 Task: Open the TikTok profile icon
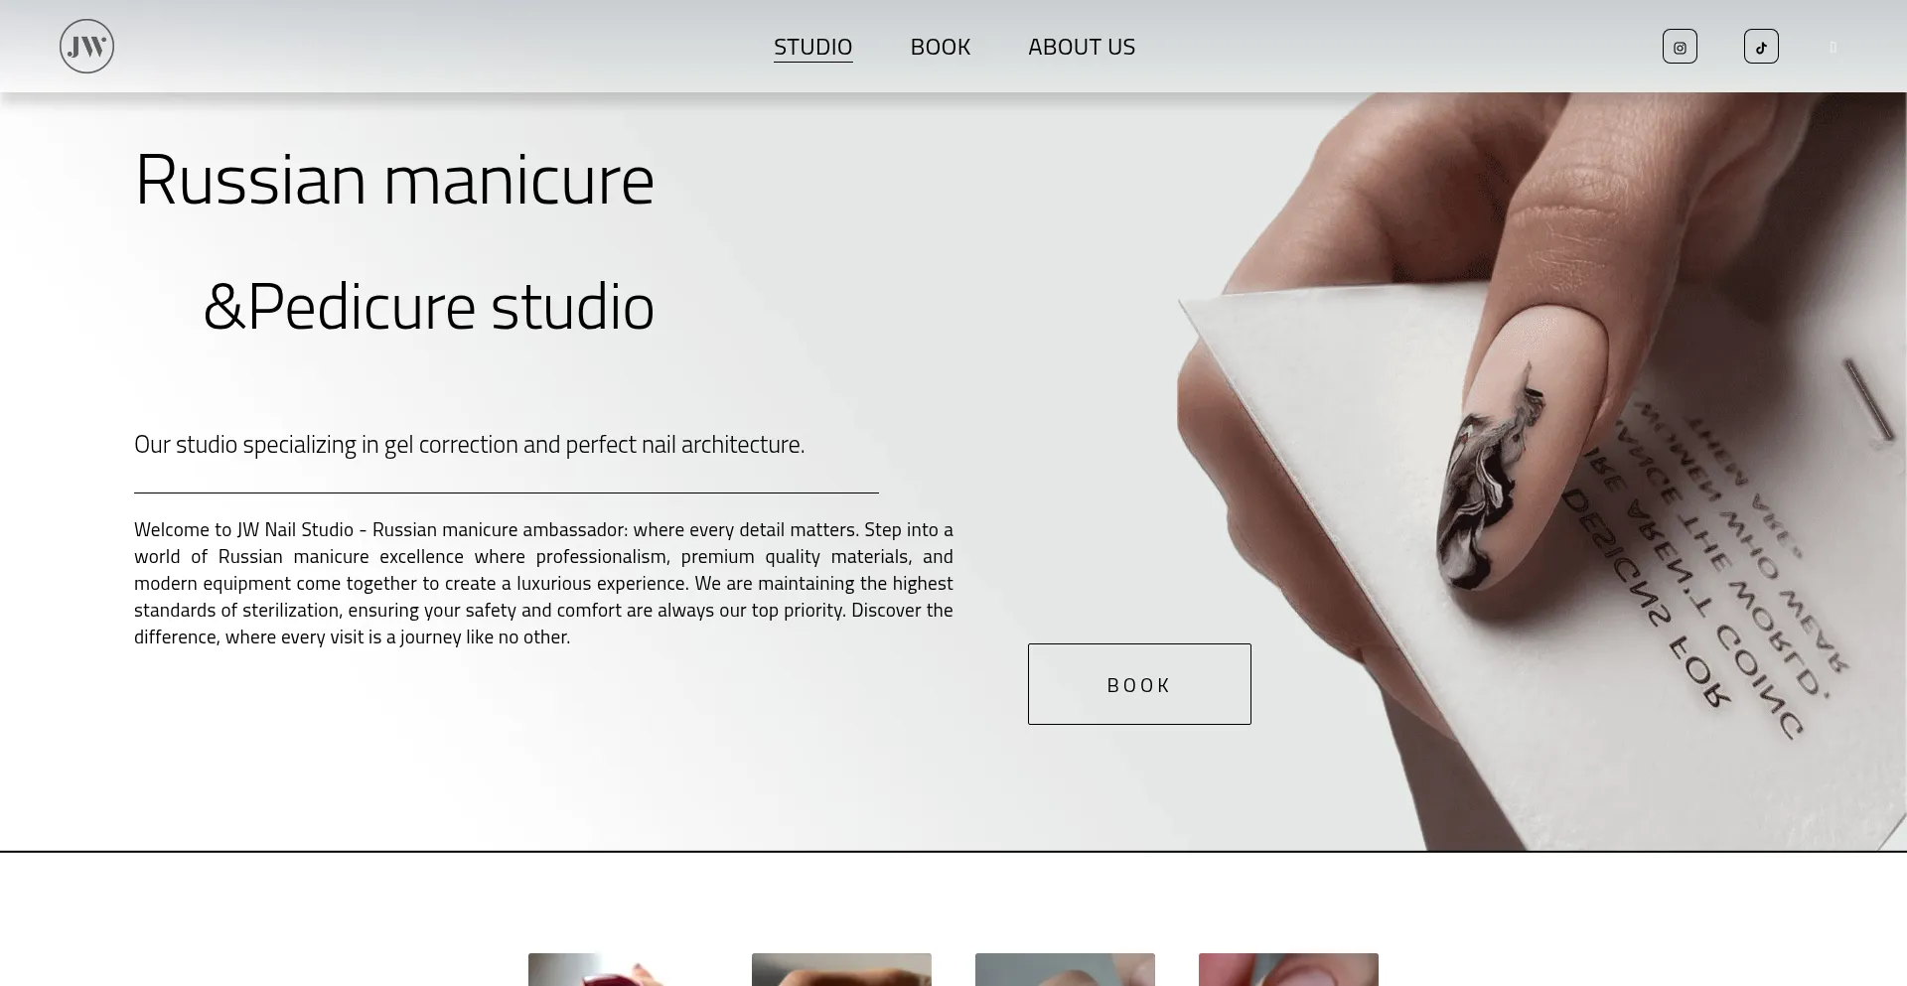tap(1761, 47)
